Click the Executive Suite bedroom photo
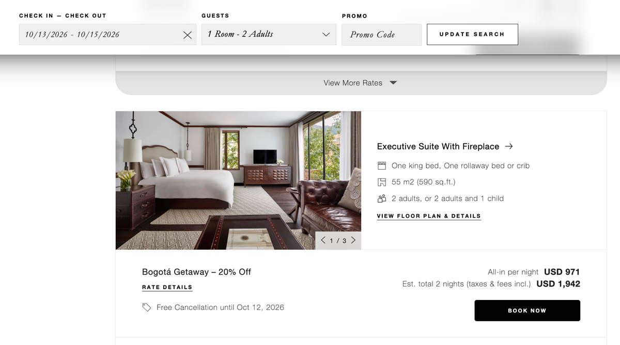Viewport: 620px width, 345px height. point(238,181)
